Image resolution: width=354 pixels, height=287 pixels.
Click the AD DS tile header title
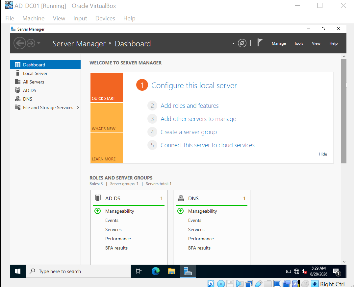[x=113, y=198]
